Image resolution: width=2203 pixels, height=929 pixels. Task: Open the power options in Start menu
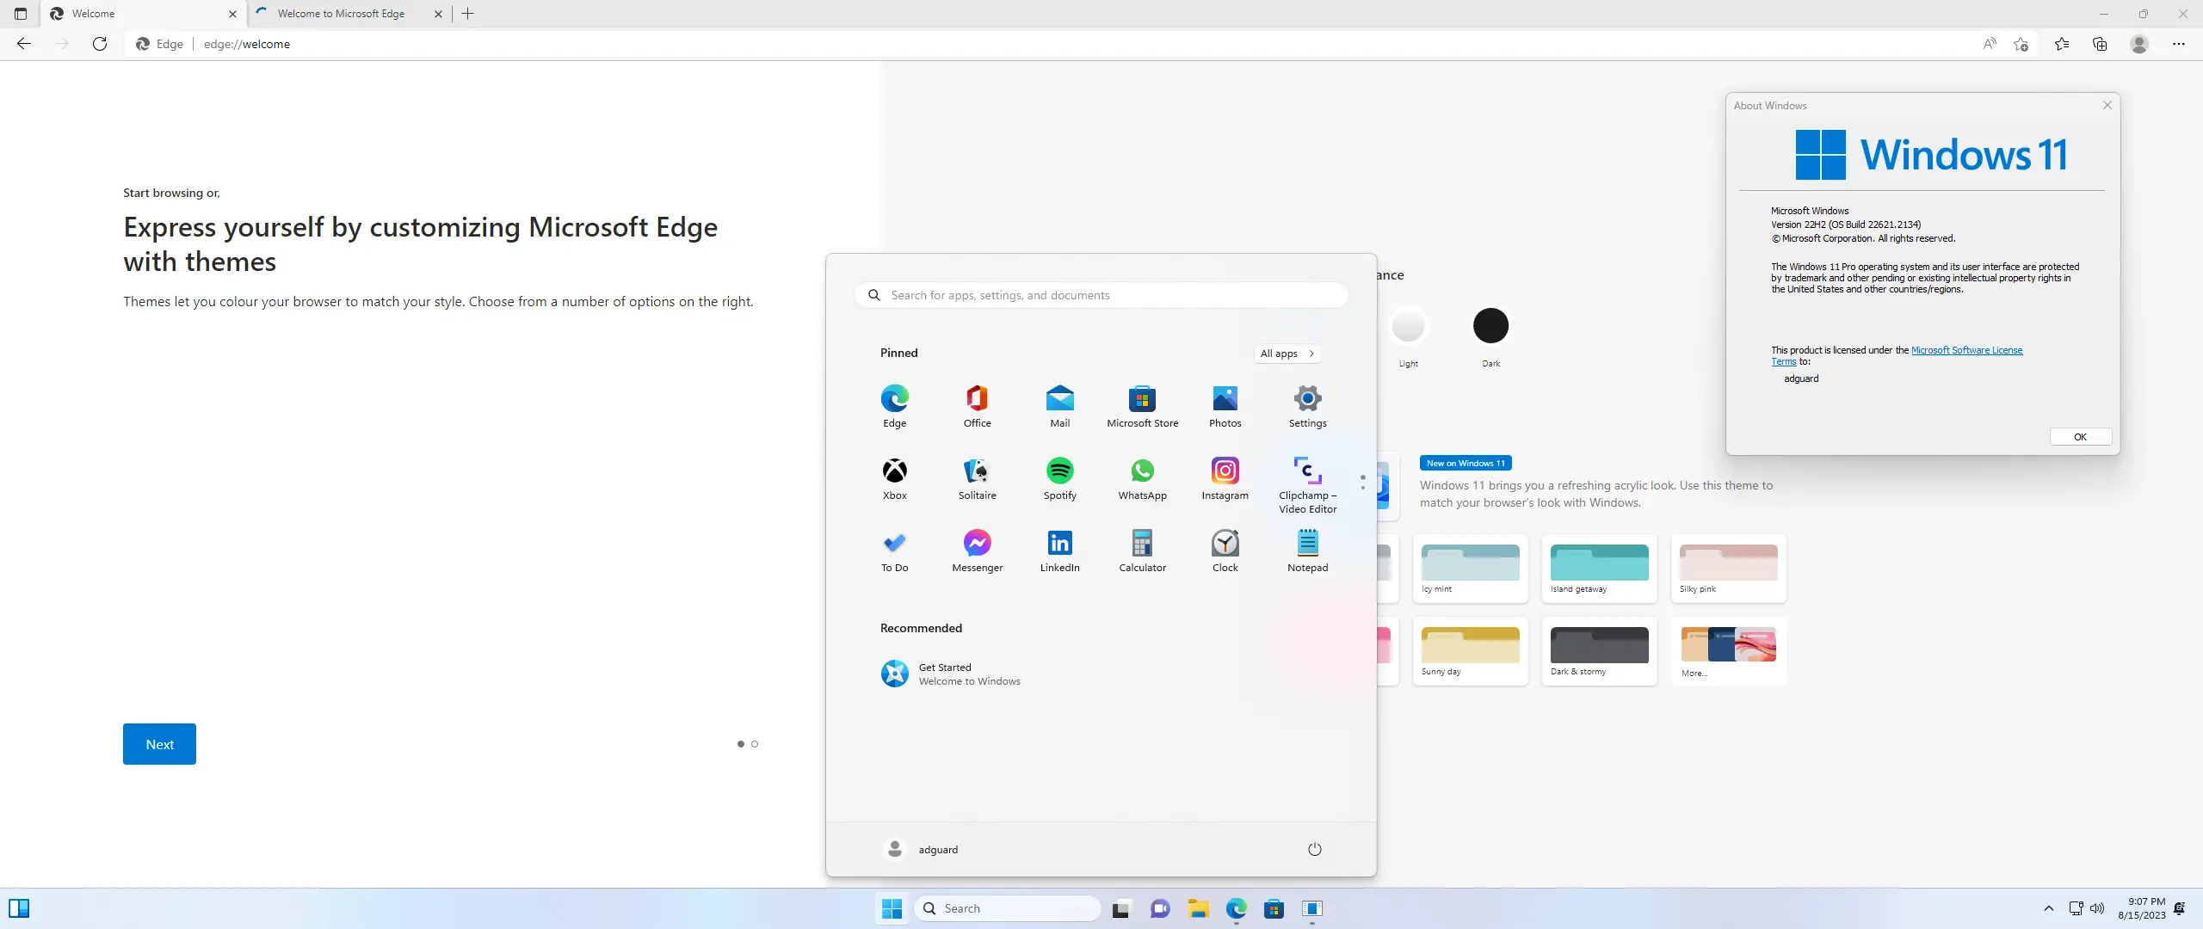point(1314,849)
